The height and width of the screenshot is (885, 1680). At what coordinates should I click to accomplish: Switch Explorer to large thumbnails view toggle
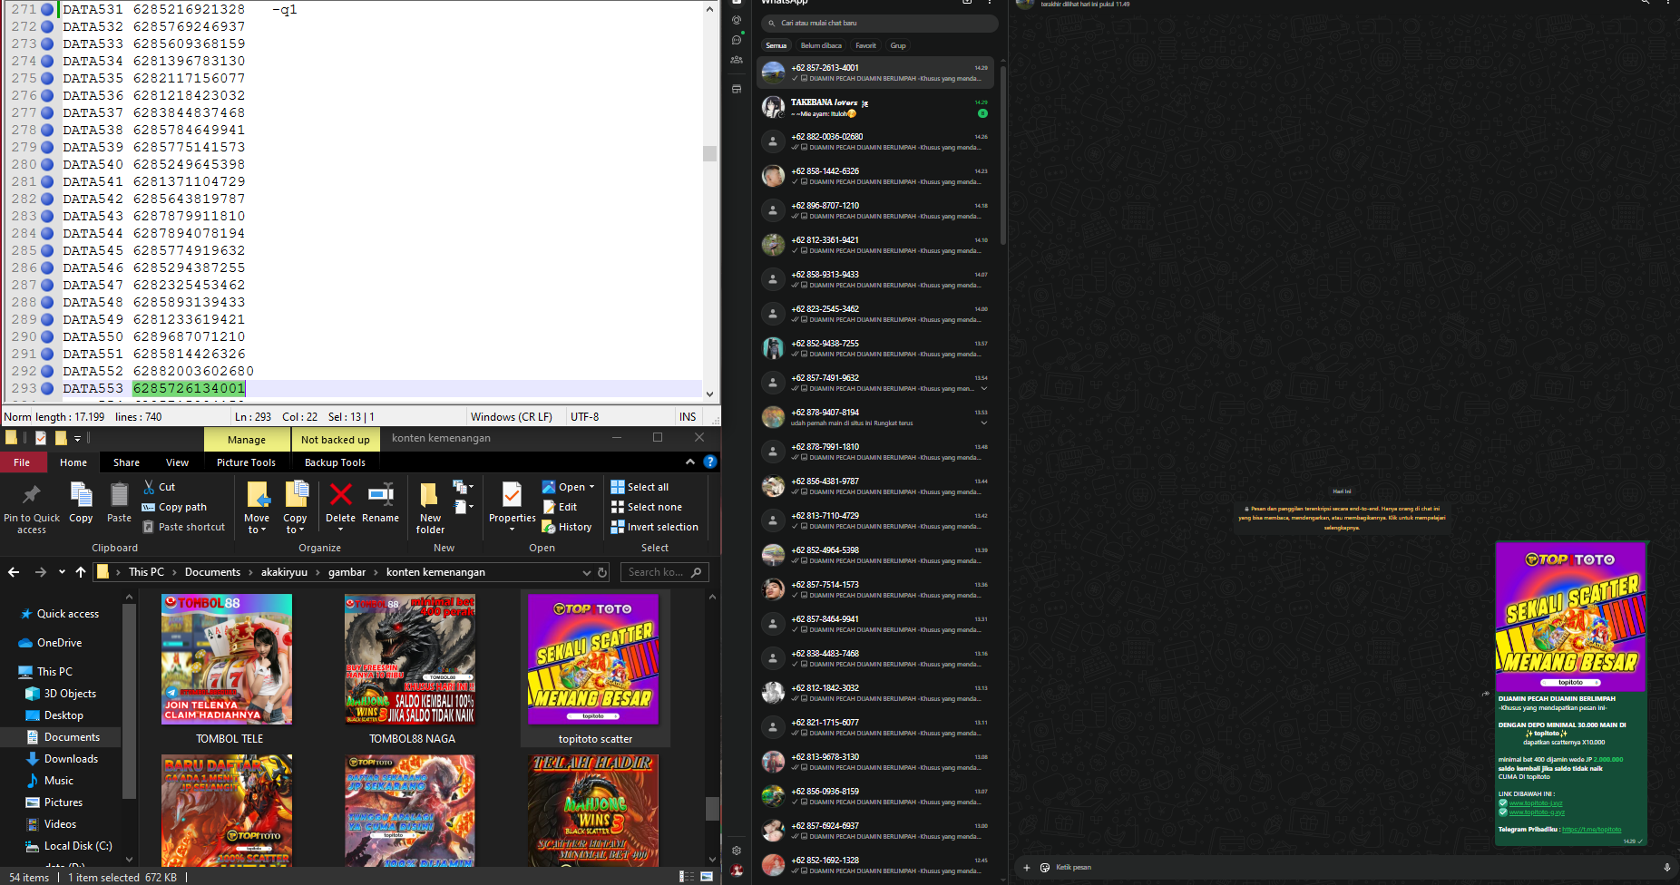[x=707, y=877]
